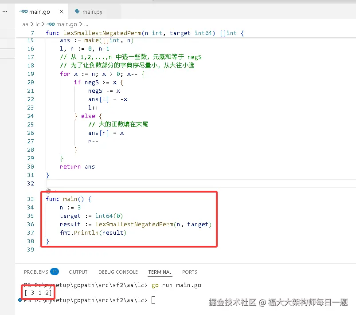Viewport: 356px width, 315px height.
Task: Open the PORTS panel tab
Action: click(x=190, y=272)
